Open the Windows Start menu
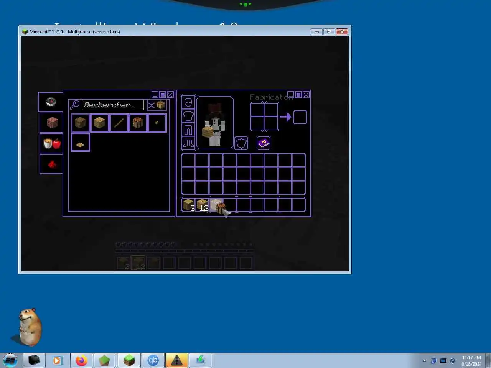Image resolution: width=491 pixels, height=368 pixels. click(10, 361)
